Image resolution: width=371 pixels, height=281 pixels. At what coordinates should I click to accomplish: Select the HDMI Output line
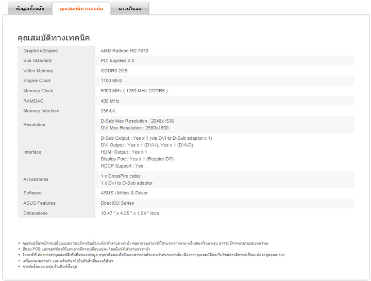(x=124, y=152)
